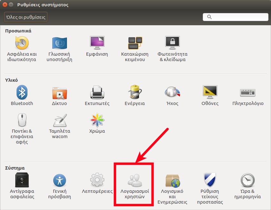271x210 pixels.
Task: Open Γενική πρόσβαση accessibility settings
Action: click(x=59, y=186)
